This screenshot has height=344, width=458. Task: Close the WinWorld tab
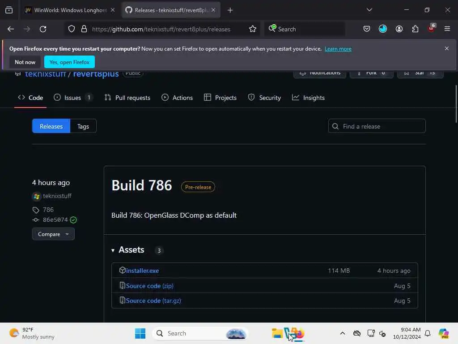[113, 10]
